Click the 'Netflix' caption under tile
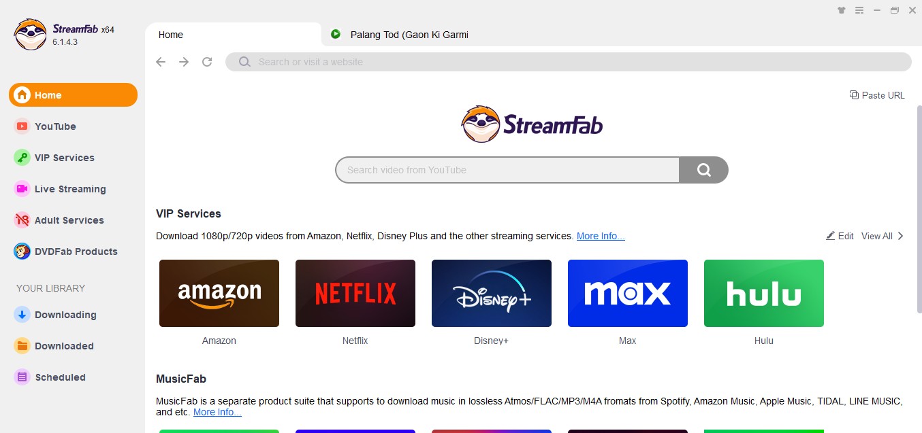The width and height of the screenshot is (922, 433). [355, 341]
